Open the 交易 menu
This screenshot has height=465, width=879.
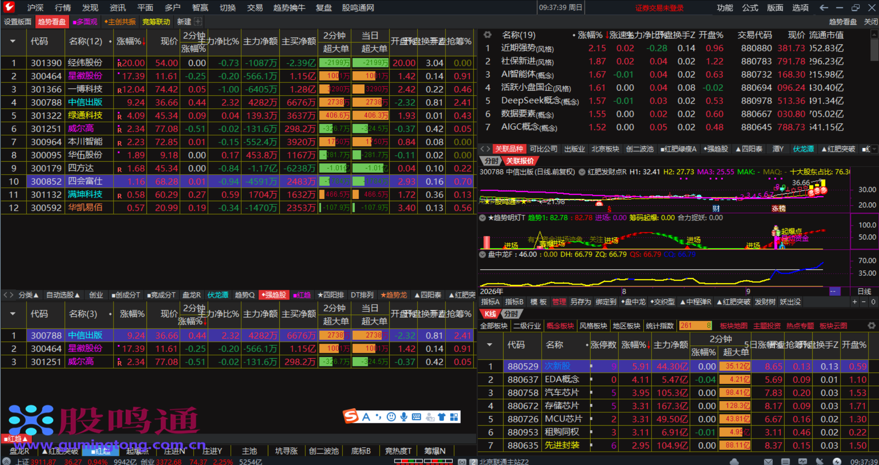255,8
